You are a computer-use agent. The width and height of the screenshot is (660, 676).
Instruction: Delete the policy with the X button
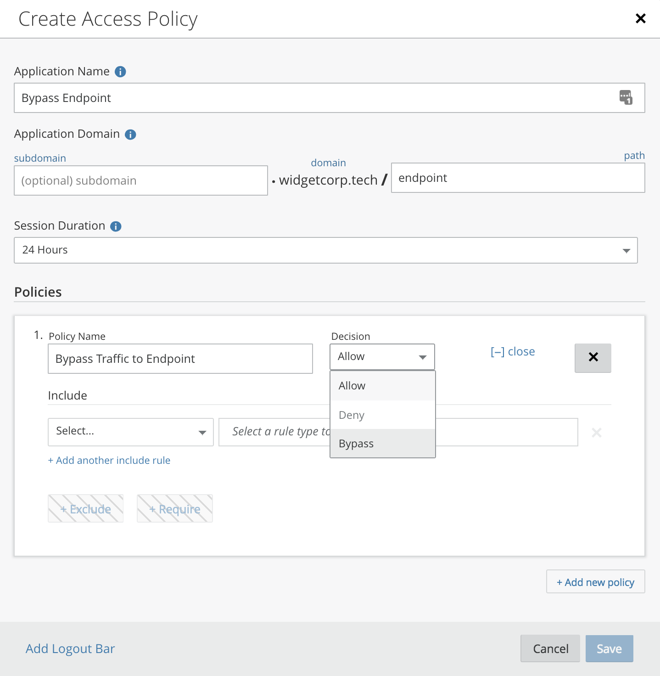click(593, 357)
